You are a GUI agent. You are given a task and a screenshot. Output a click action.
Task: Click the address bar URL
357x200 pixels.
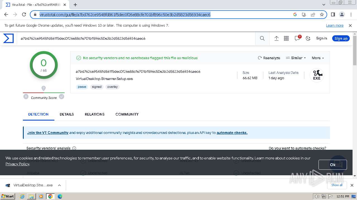click(x=125, y=14)
